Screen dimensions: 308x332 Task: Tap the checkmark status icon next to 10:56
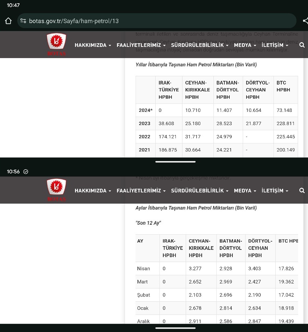pos(26,172)
